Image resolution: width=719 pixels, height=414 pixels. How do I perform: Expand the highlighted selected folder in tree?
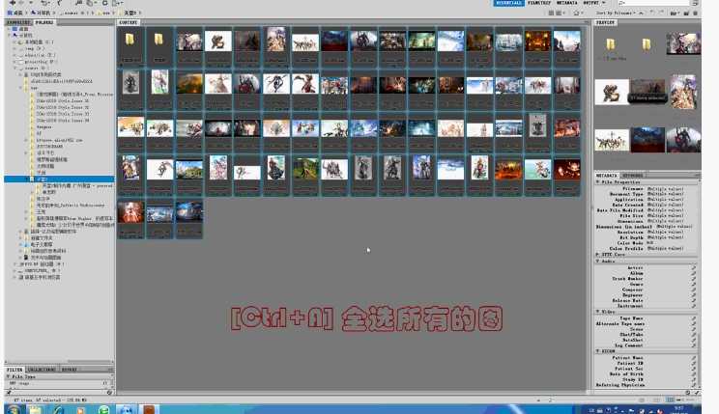click(27, 179)
